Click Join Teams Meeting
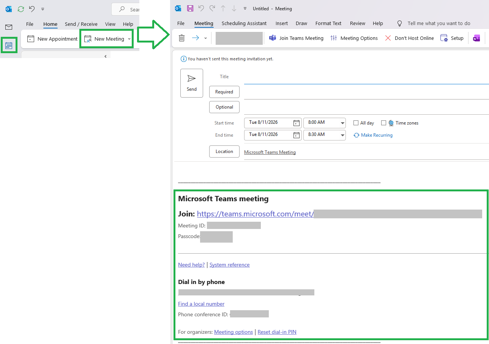Viewport: 489px width, 344px height. click(x=296, y=38)
